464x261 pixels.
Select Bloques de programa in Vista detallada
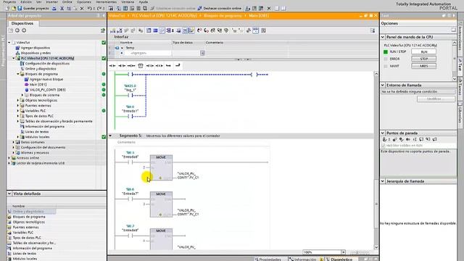(x=29, y=217)
